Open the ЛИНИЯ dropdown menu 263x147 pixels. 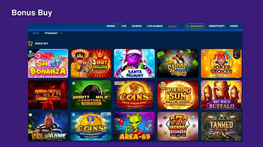click(x=111, y=26)
